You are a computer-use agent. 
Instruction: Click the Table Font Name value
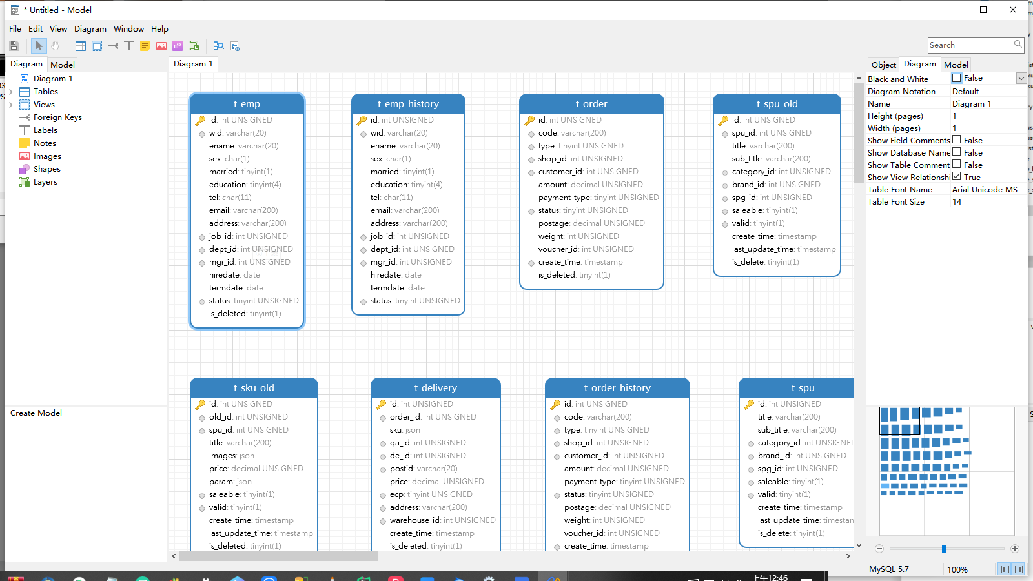(985, 190)
